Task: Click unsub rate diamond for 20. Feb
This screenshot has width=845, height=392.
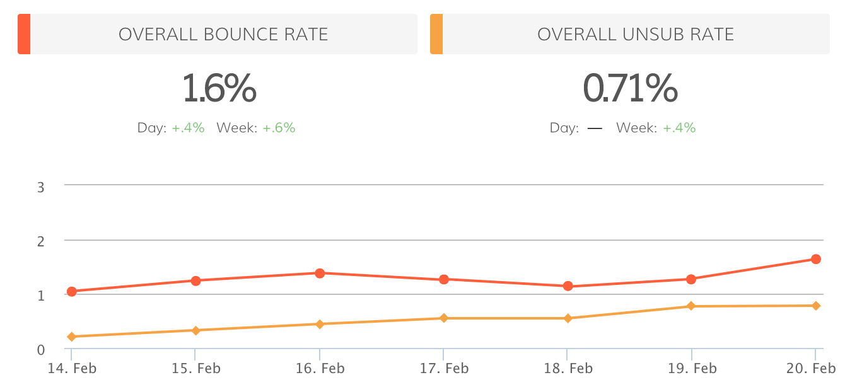Action: pyautogui.click(x=815, y=306)
